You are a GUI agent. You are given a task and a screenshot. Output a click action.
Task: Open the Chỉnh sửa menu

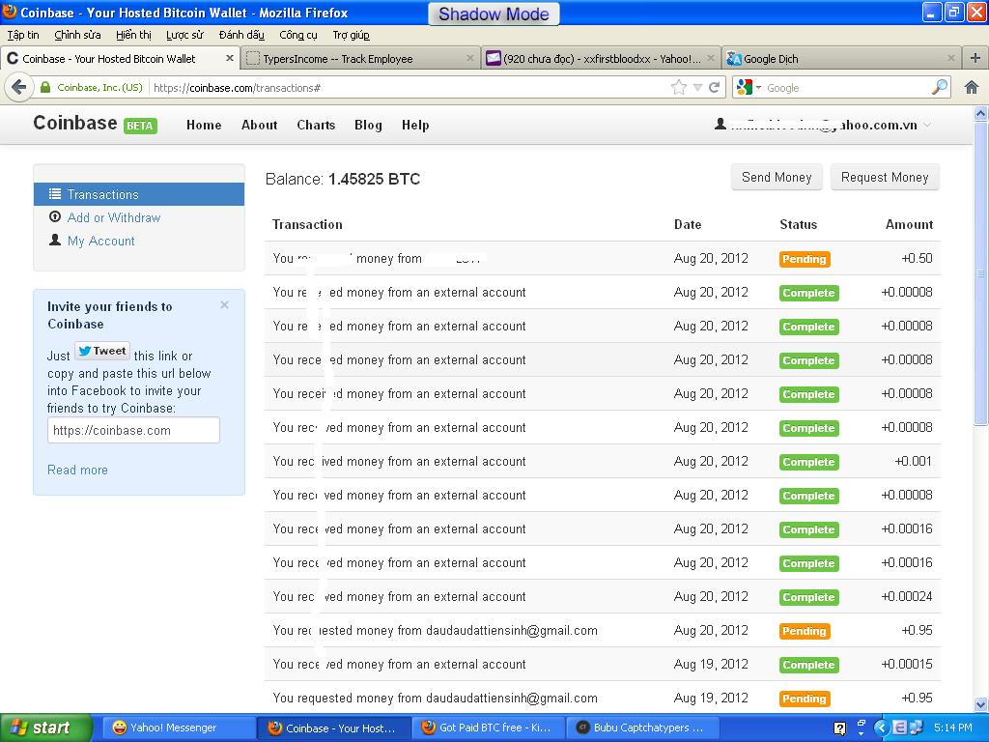click(x=77, y=35)
